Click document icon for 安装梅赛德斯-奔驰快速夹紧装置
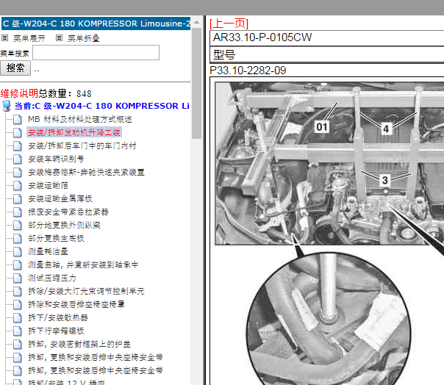Screen dimensions: 444x385 [17, 172]
